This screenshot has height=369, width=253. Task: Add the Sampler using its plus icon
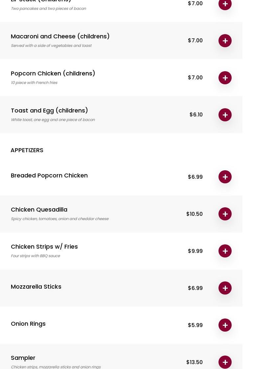225,362
